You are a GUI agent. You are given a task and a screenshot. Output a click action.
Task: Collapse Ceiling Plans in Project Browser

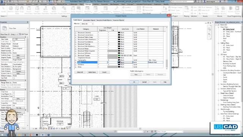(x=219, y=43)
